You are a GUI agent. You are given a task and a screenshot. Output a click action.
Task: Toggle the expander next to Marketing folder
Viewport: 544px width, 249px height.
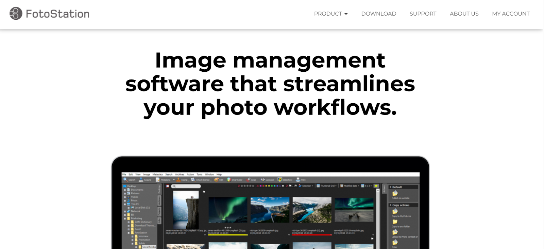[x=125, y=218]
